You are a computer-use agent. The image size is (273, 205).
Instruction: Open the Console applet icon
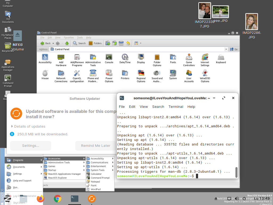[109, 59]
